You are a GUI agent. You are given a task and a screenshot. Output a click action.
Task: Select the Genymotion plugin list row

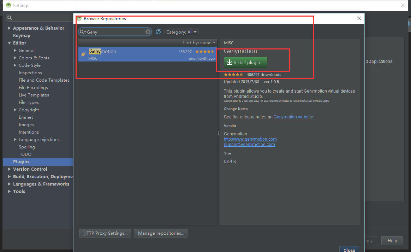click(x=147, y=54)
